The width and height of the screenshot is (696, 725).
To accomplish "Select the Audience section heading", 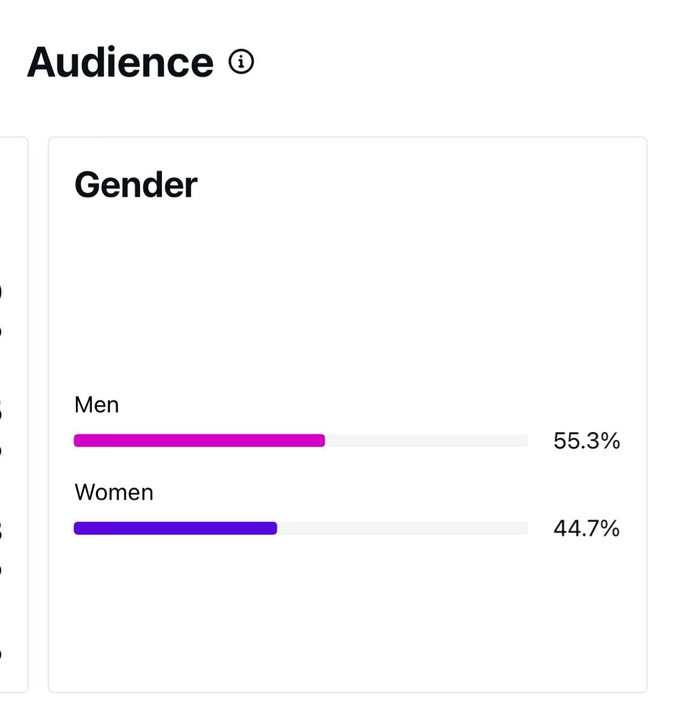I will [120, 62].
